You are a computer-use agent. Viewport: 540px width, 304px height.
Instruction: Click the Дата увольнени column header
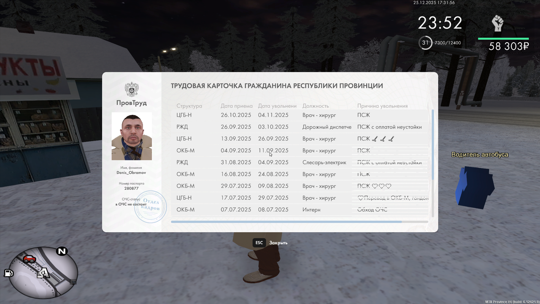[x=277, y=106]
